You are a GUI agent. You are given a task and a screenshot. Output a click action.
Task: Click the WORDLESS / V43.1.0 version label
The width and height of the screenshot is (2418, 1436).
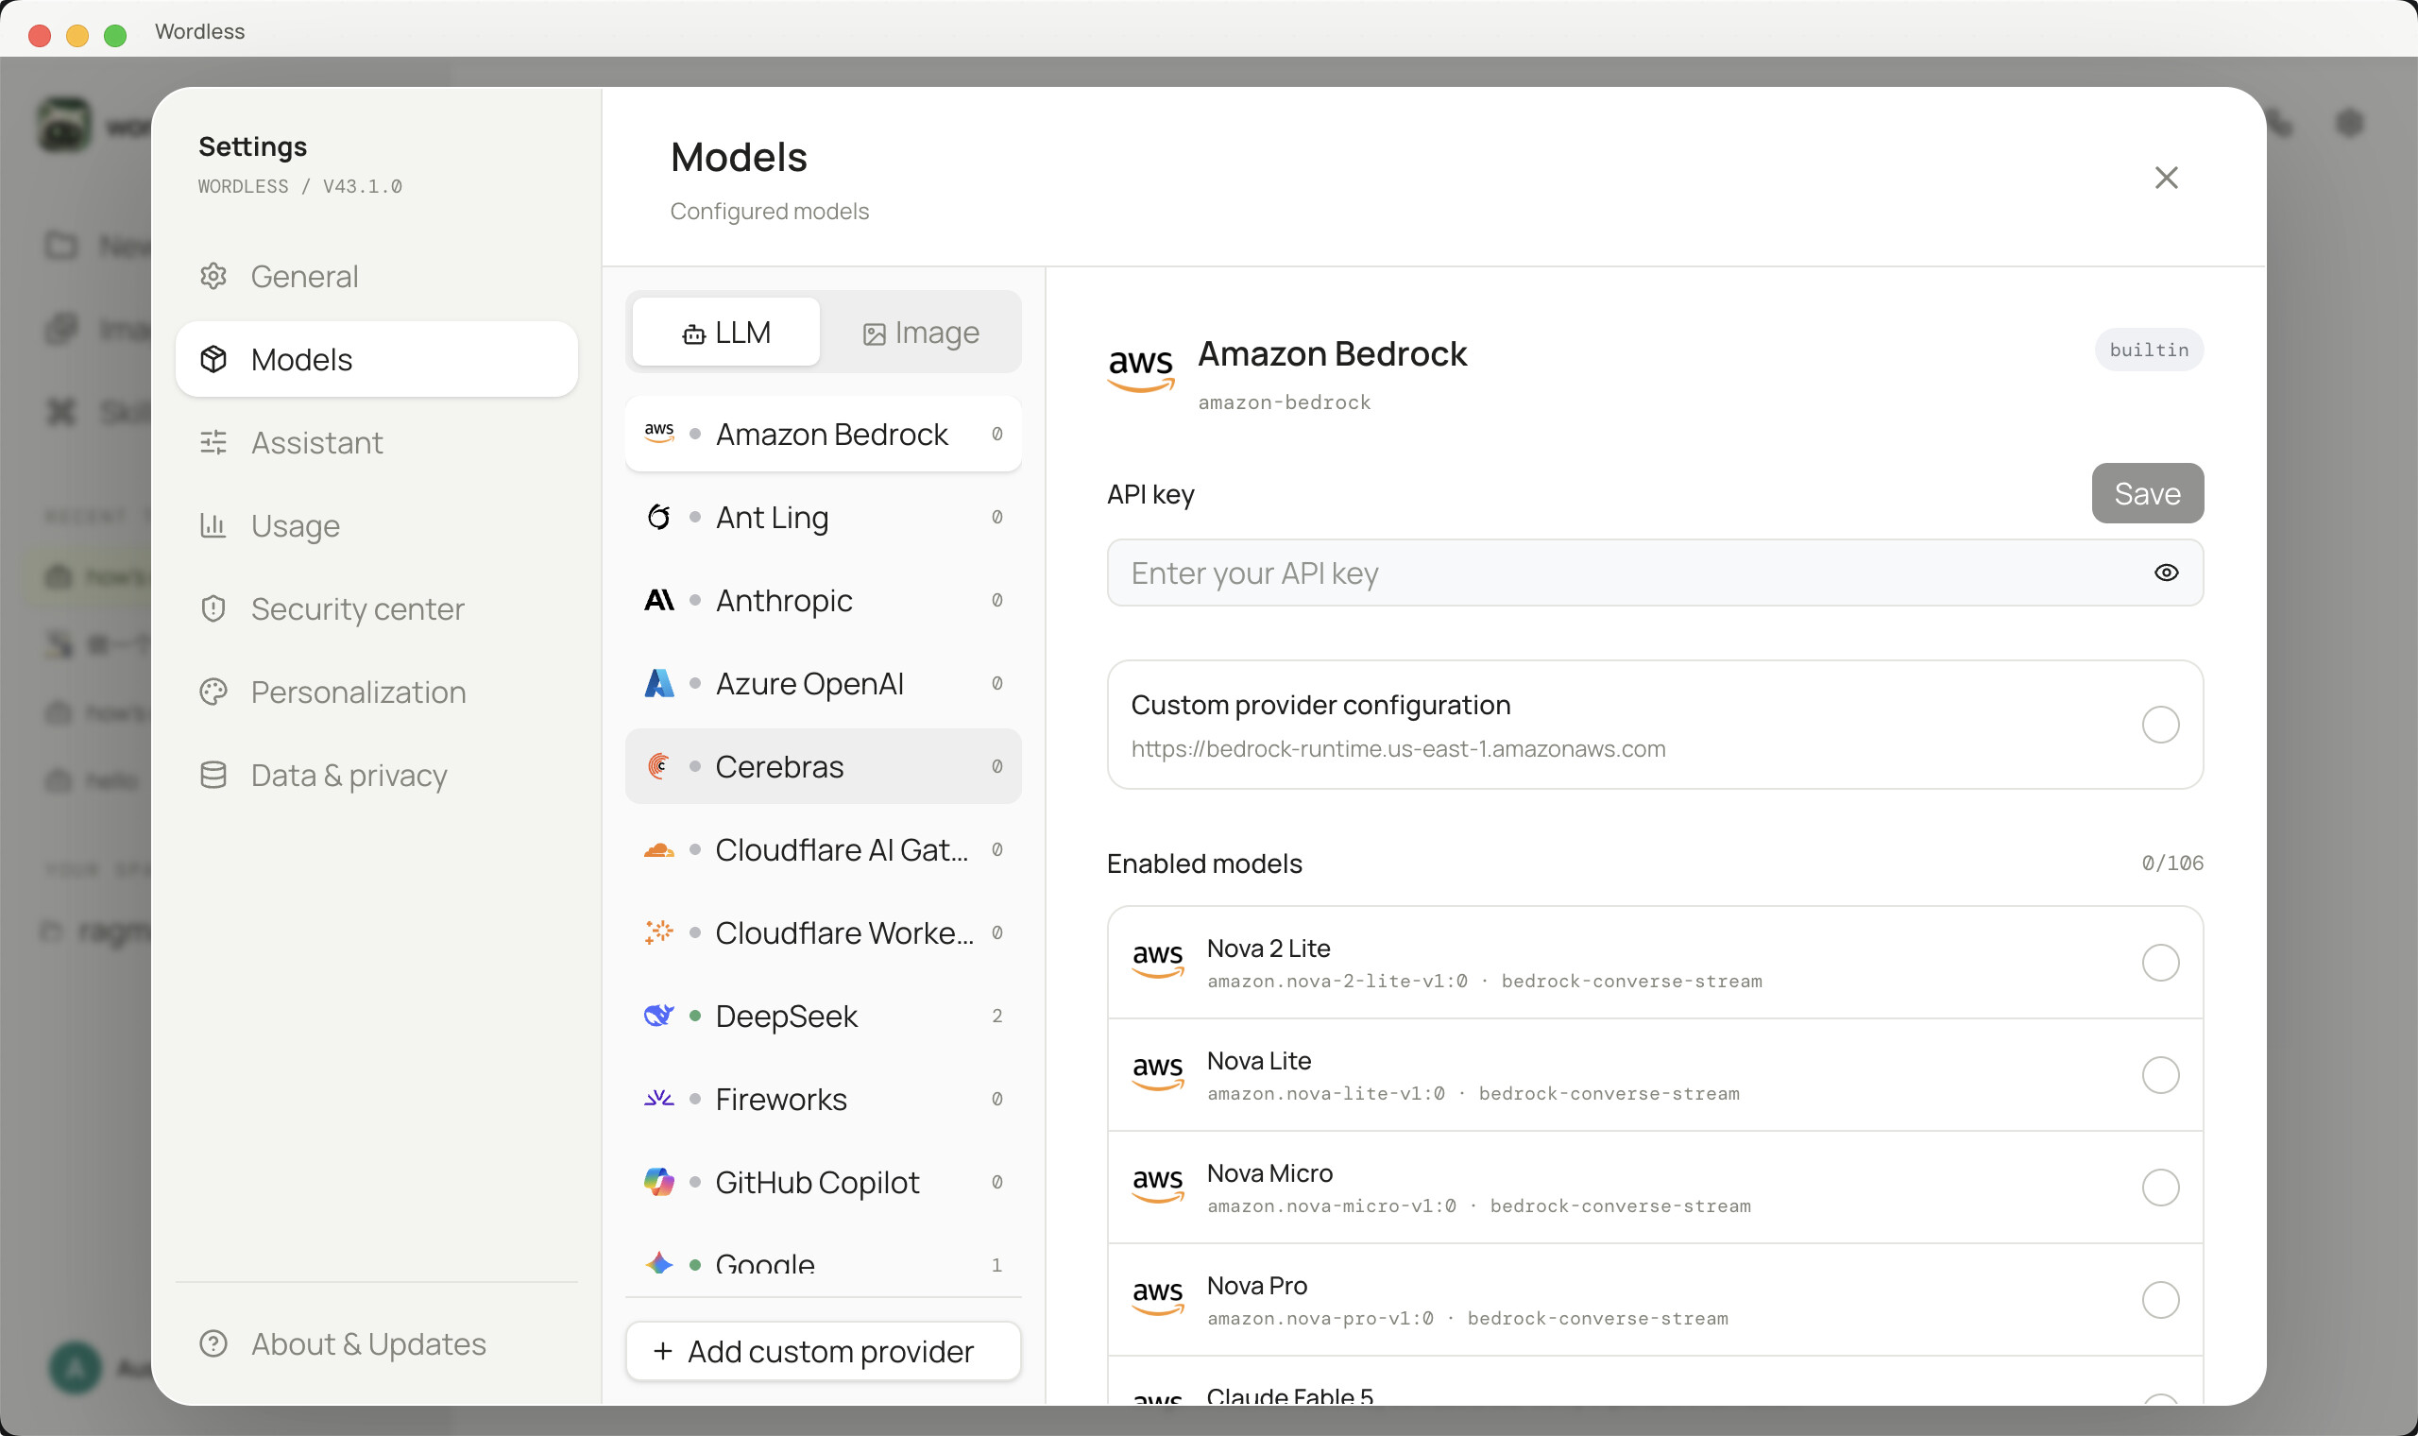299,187
